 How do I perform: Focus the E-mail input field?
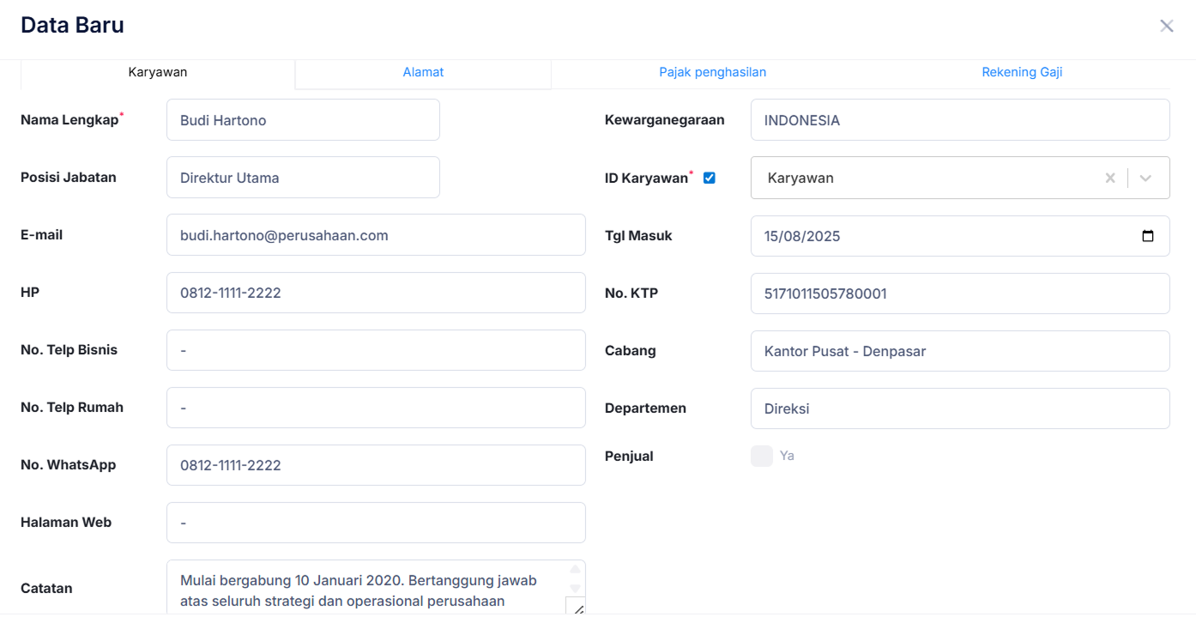point(376,235)
